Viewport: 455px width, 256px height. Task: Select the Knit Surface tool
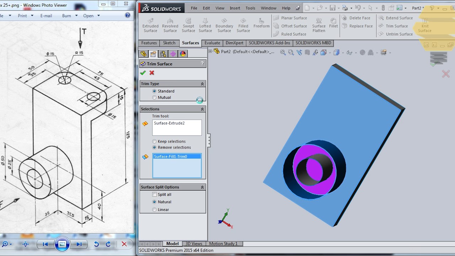[x=425, y=25]
